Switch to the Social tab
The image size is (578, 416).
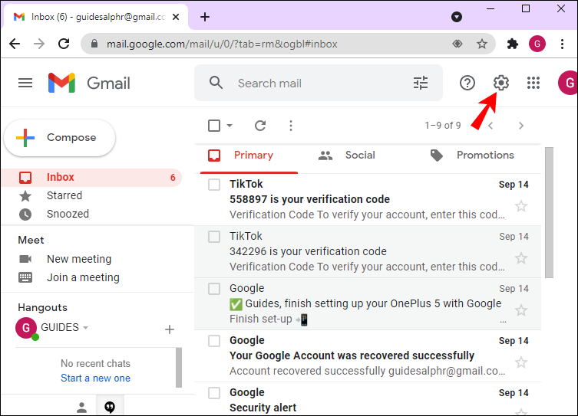point(346,156)
